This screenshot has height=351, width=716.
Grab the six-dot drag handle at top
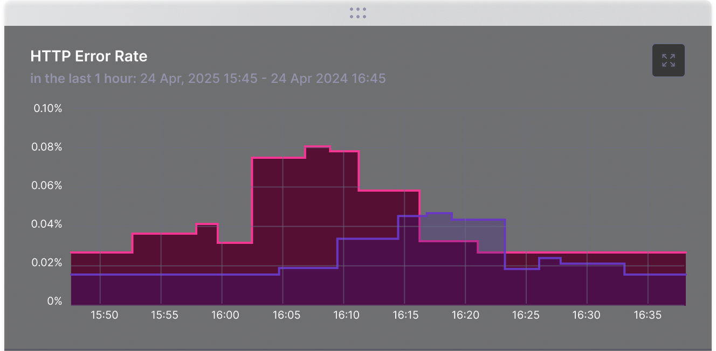pos(358,13)
